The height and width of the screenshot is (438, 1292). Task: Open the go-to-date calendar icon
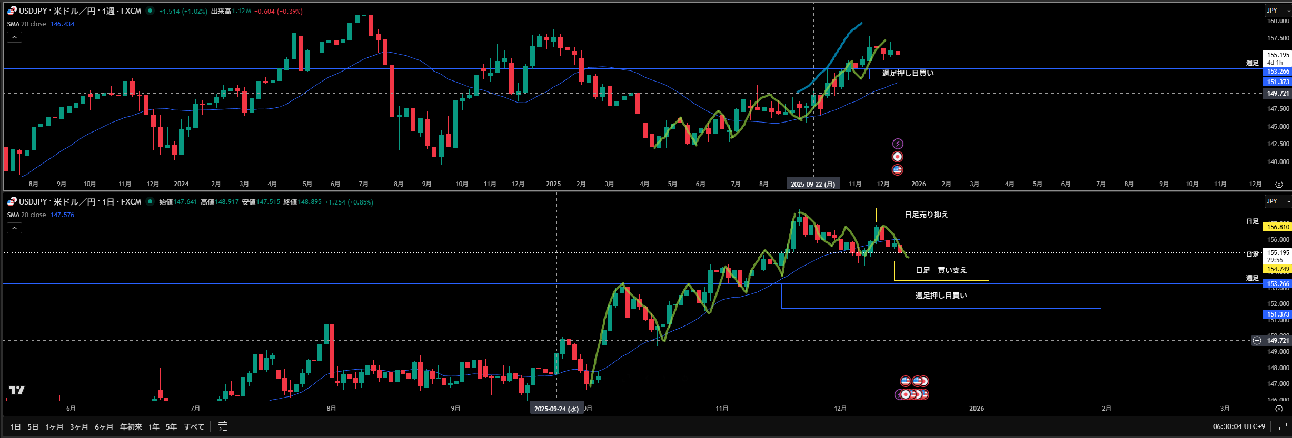pyautogui.click(x=223, y=426)
